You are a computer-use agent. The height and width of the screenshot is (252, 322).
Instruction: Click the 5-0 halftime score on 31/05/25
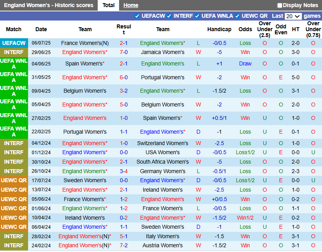[x=295, y=77]
